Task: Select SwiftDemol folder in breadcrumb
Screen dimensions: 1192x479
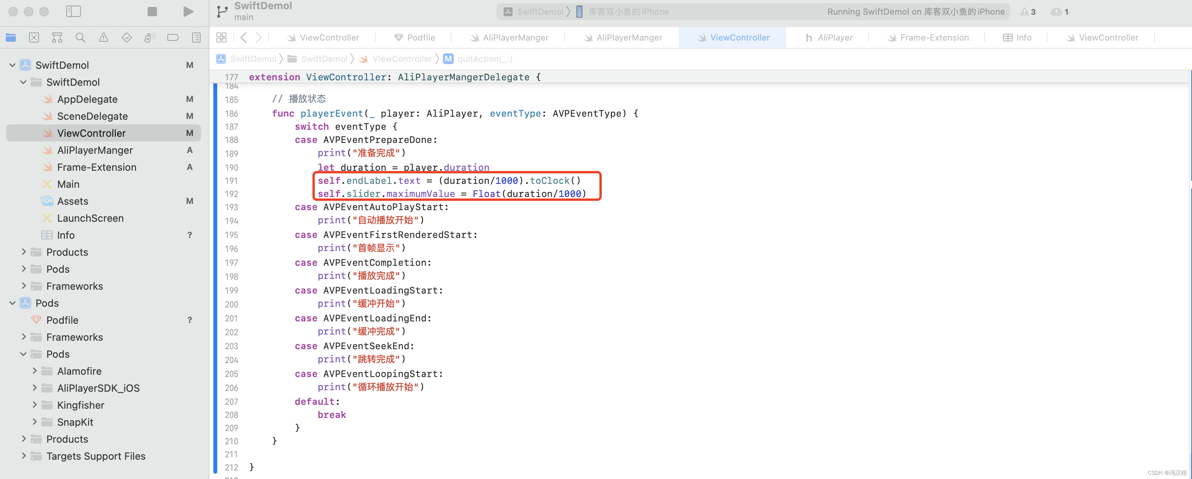Action: (317, 59)
